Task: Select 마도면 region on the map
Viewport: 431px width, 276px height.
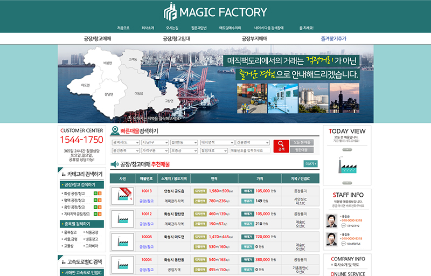Action: click(x=85, y=85)
